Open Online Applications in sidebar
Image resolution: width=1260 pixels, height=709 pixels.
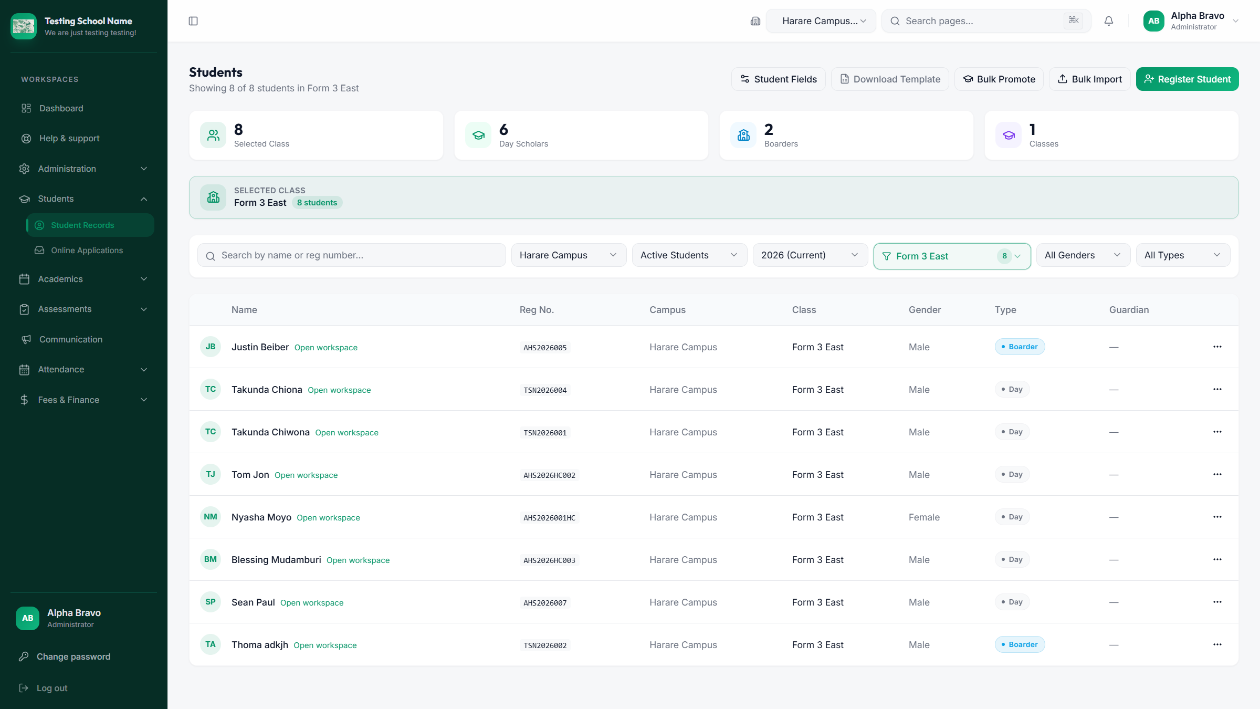coord(90,251)
